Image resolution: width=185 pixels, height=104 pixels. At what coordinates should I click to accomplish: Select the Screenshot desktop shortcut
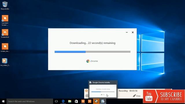pos(5,34)
